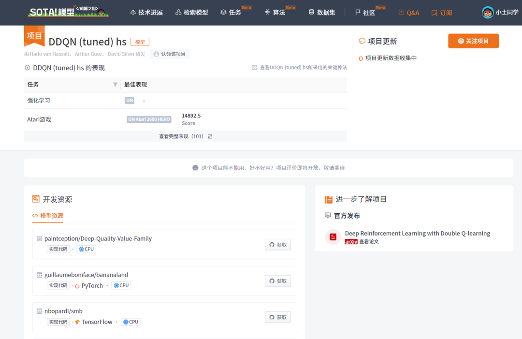Open the 社区 menu
Viewport: 522px width, 339px height.
tap(365, 13)
